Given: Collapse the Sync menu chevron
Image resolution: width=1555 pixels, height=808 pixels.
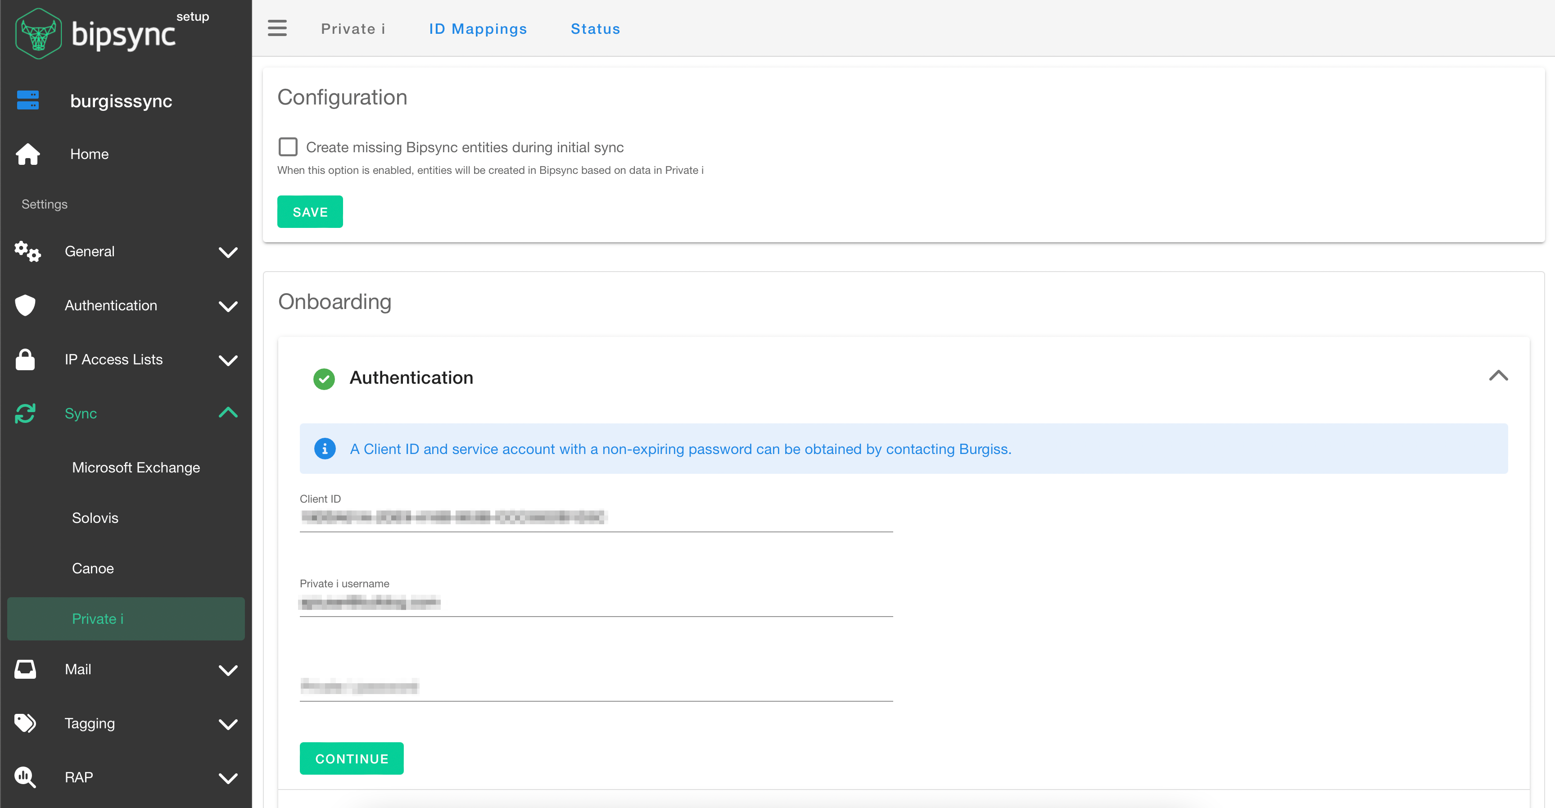Looking at the screenshot, I should [x=227, y=413].
